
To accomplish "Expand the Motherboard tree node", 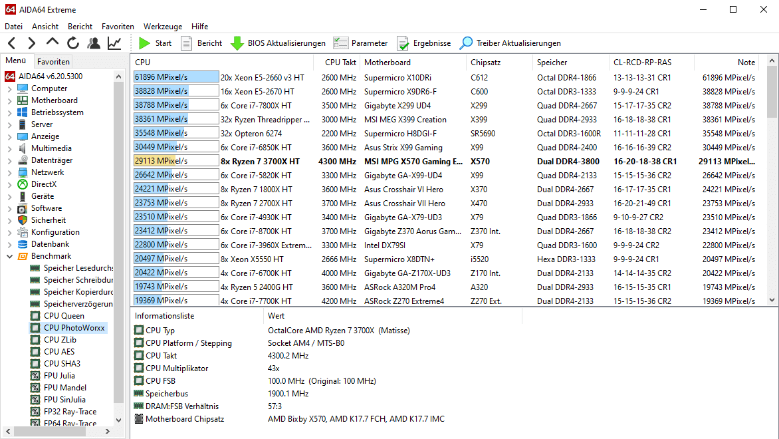I will click(x=9, y=100).
